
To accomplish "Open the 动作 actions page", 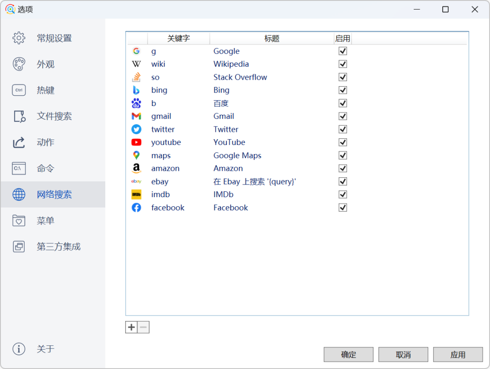I will [x=53, y=142].
